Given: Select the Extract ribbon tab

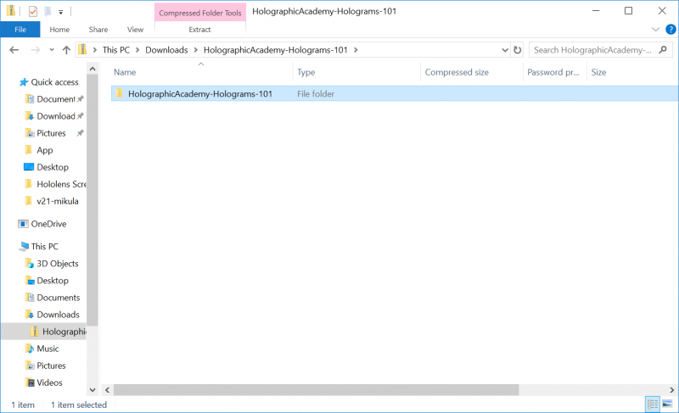Looking at the screenshot, I should point(199,30).
